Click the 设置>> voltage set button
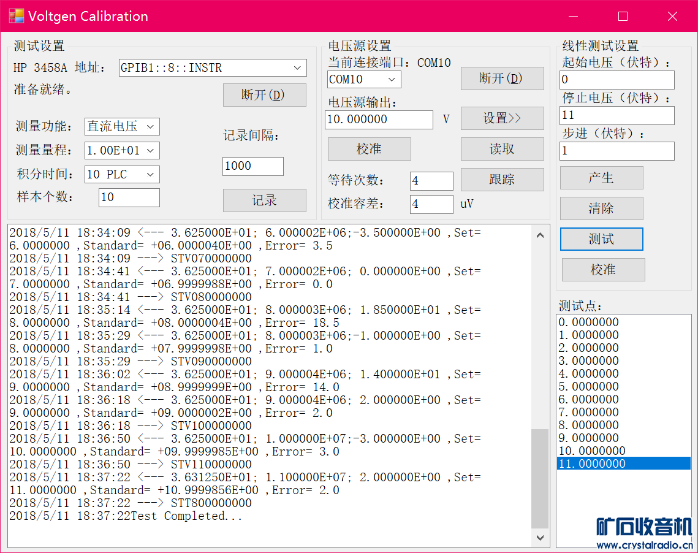Image resolution: width=698 pixels, height=553 pixels. 502,118
